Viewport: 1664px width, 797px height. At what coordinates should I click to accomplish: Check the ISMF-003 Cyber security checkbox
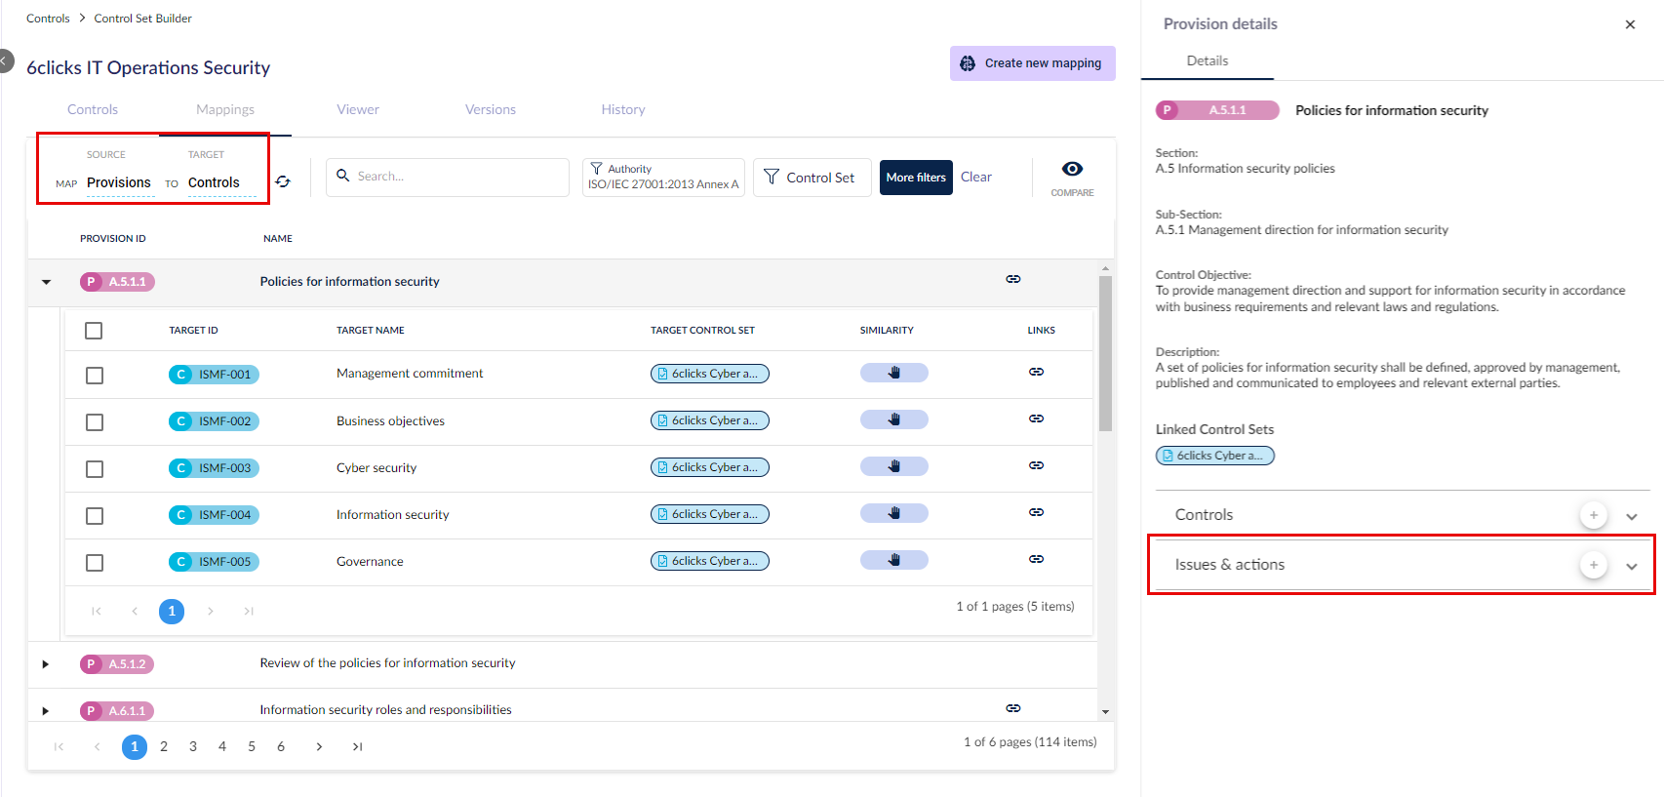95,469
